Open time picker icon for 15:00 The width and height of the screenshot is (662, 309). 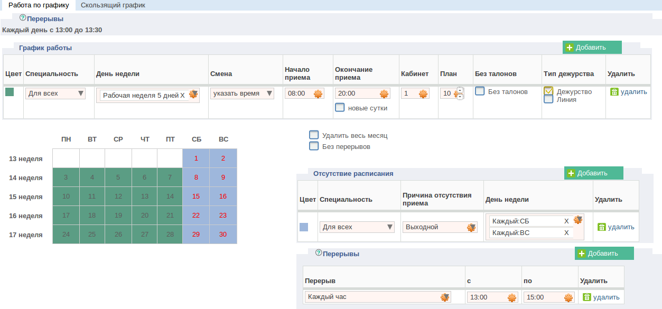pos(568,298)
